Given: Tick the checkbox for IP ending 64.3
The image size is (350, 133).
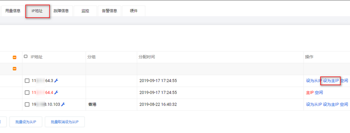Looking at the screenshot, I should pyautogui.click(x=27, y=81).
